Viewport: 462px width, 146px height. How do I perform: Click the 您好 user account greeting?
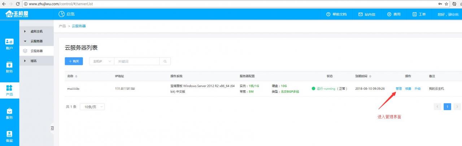click(x=448, y=14)
